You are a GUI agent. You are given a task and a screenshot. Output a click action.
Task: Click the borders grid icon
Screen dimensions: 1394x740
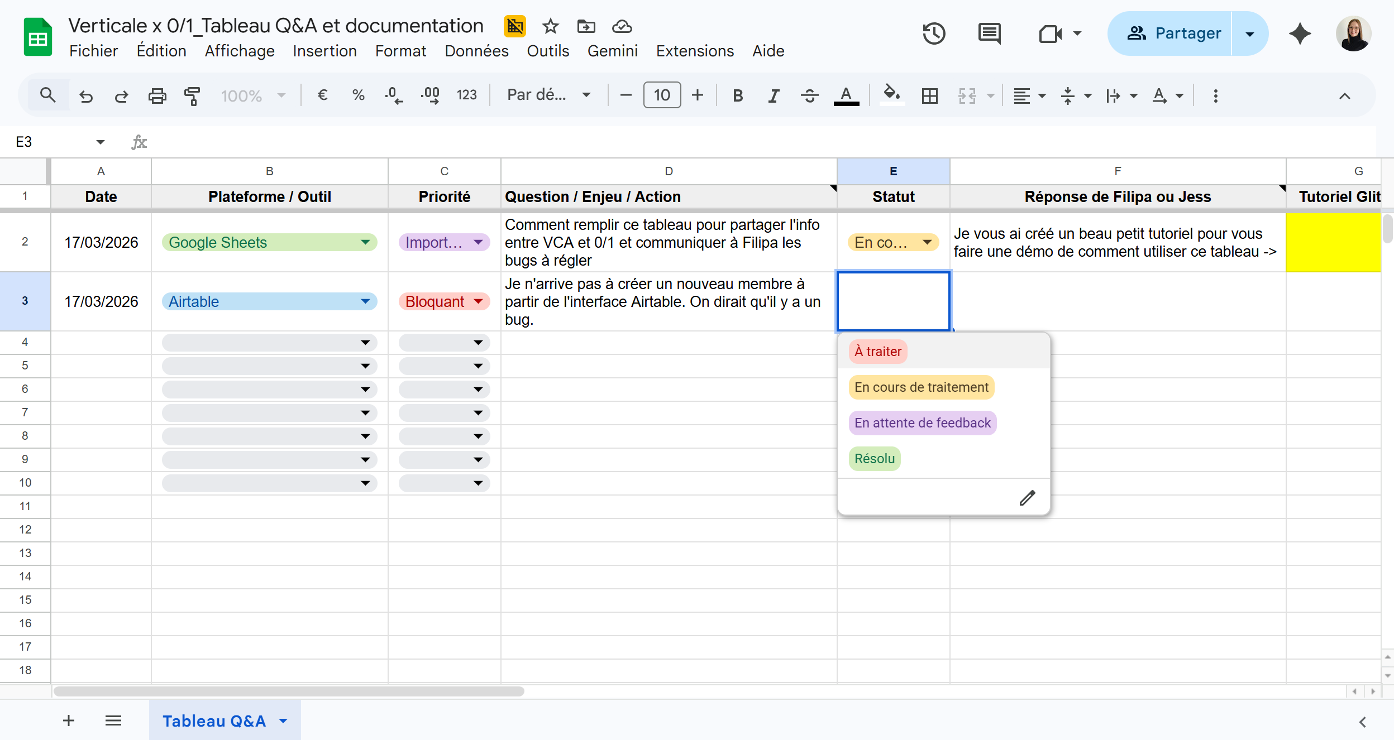point(929,96)
